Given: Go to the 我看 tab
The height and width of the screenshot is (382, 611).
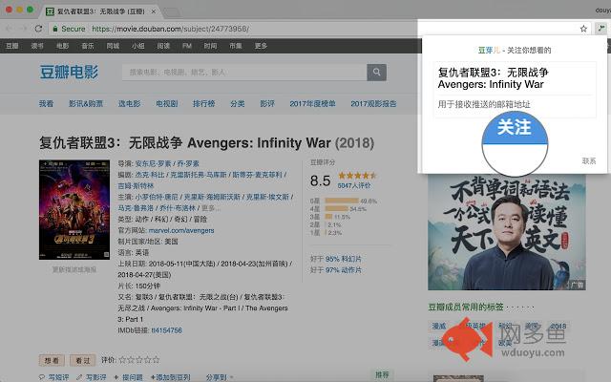Looking at the screenshot, I should [x=46, y=104].
